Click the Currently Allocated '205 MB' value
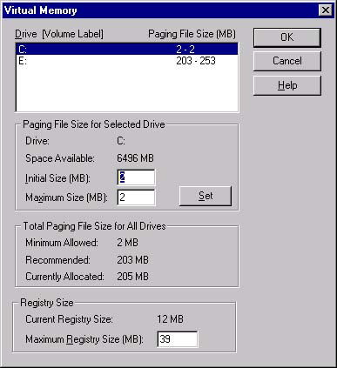The height and width of the screenshot is (368, 337). (132, 277)
